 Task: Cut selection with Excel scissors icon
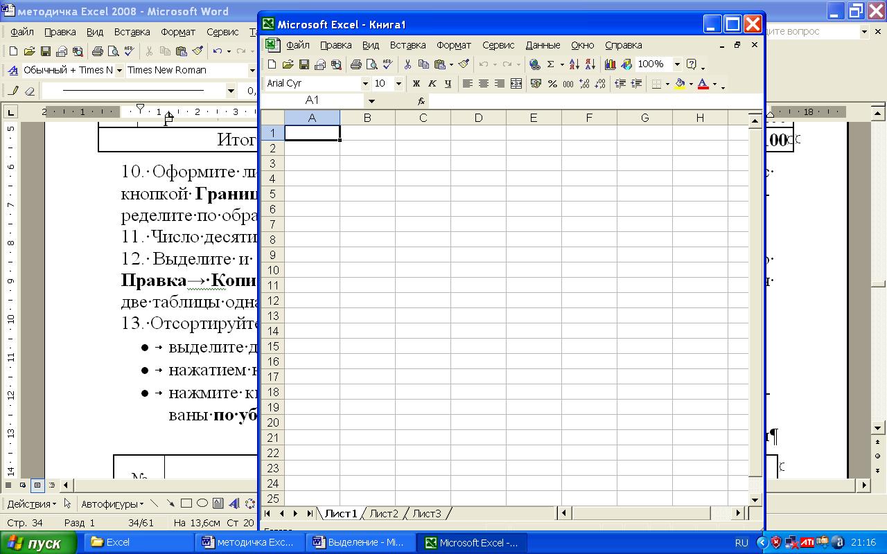[x=407, y=64]
